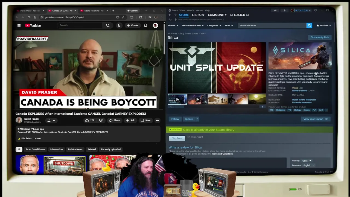Change the review Language dropdown
The height and width of the screenshot is (197, 350).
pyautogui.click(x=308, y=165)
